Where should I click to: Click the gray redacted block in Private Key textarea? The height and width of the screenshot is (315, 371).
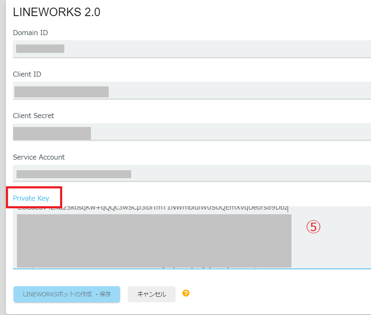(x=154, y=240)
